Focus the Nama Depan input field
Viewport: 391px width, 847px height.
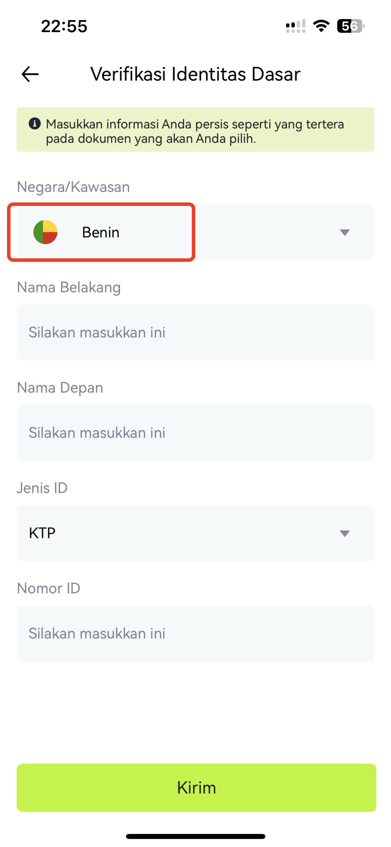coord(195,433)
